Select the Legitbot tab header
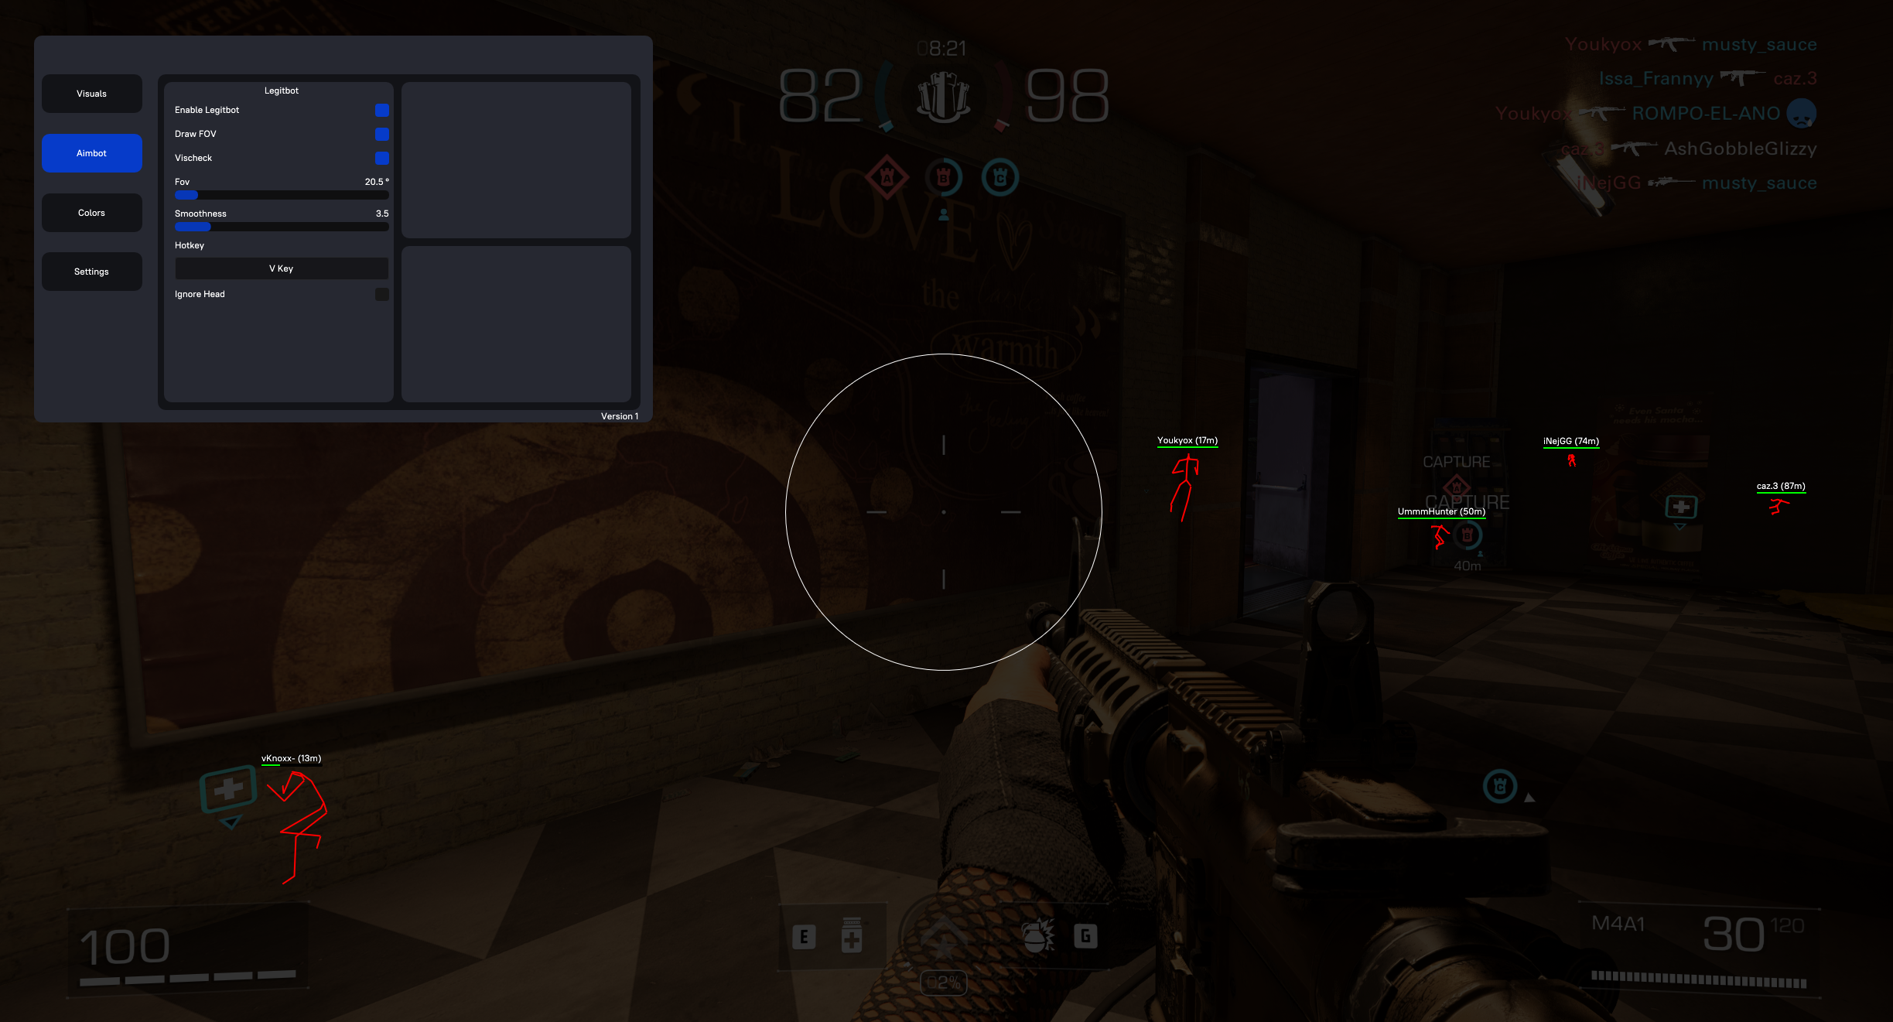This screenshot has width=1893, height=1022. click(x=283, y=91)
